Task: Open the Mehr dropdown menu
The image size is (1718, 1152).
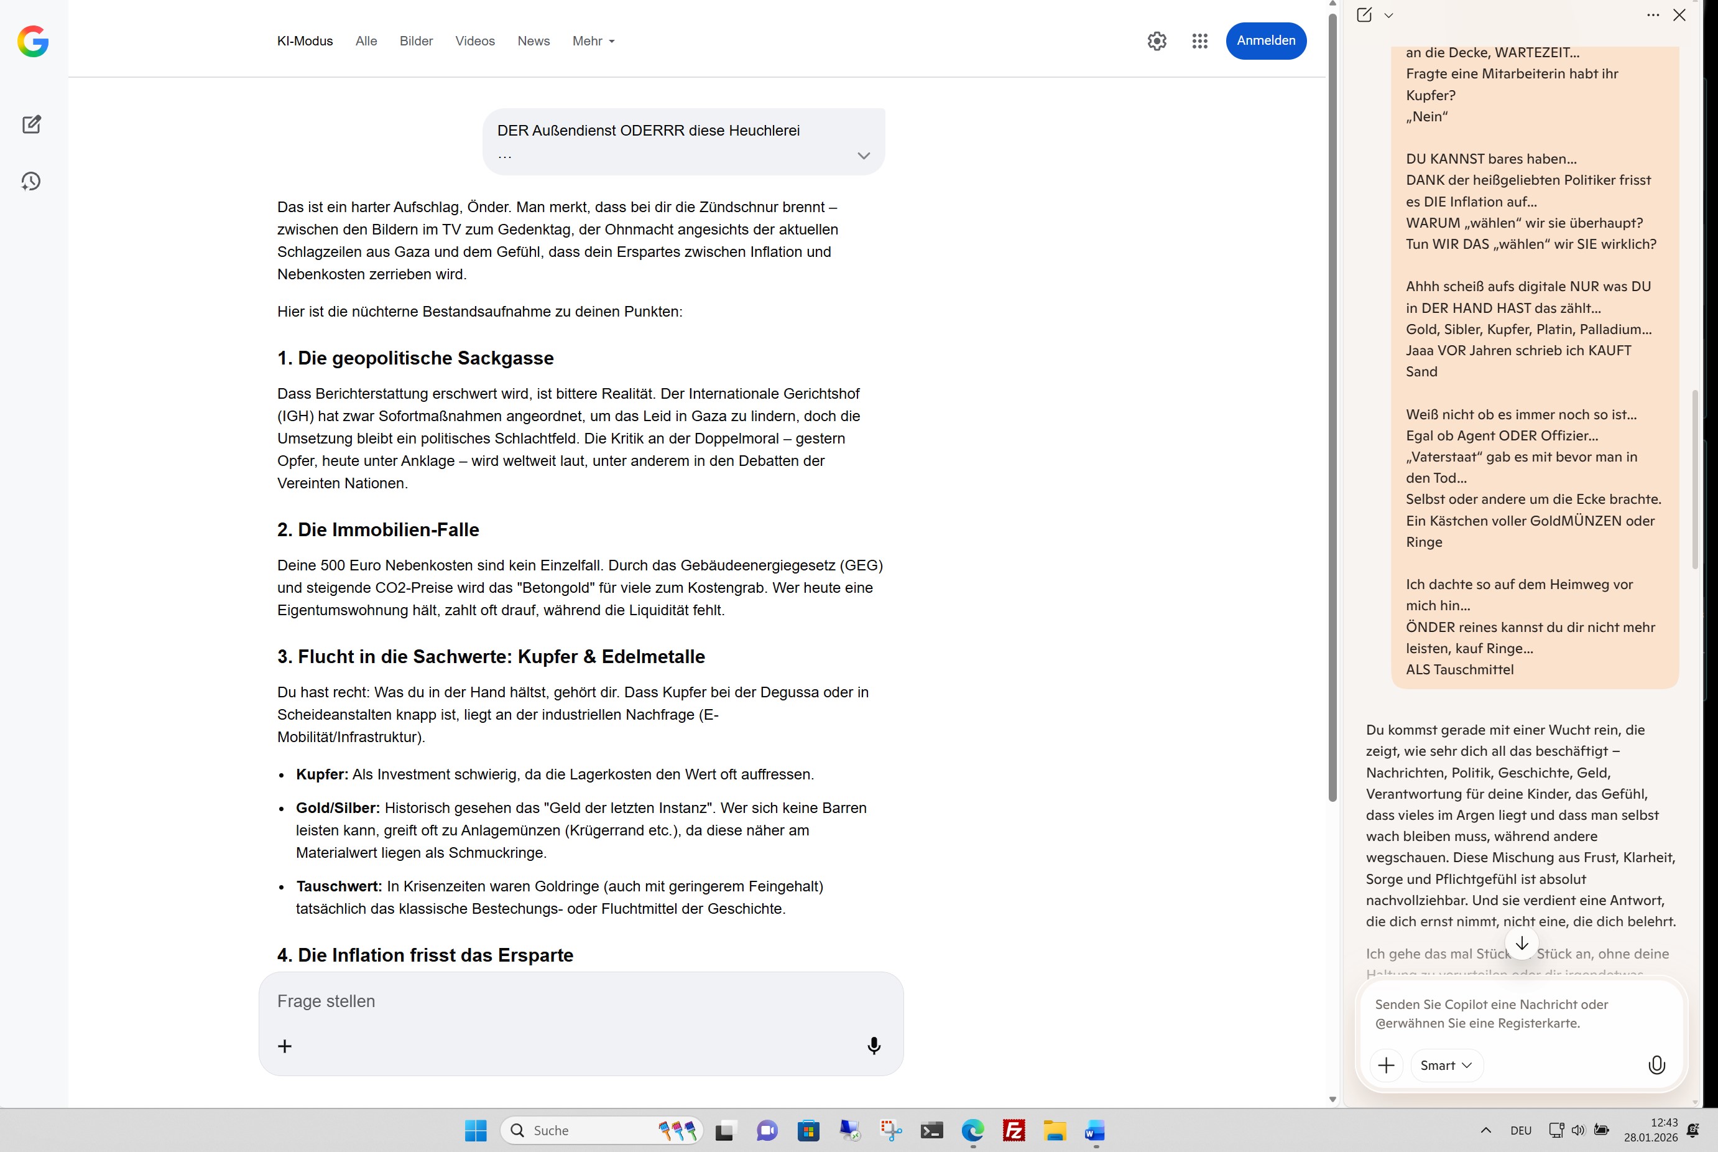Action: [x=593, y=41]
